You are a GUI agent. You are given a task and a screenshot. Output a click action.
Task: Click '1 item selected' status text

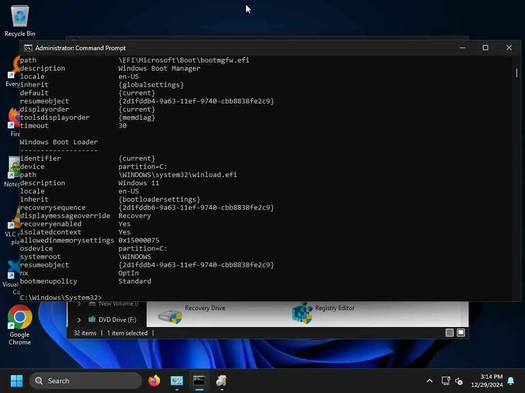pyautogui.click(x=127, y=333)
